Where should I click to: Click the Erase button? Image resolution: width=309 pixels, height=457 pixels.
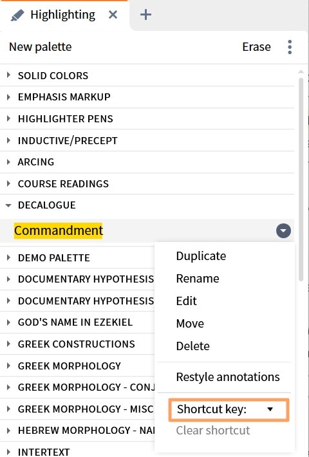click(x=256, y=47)
